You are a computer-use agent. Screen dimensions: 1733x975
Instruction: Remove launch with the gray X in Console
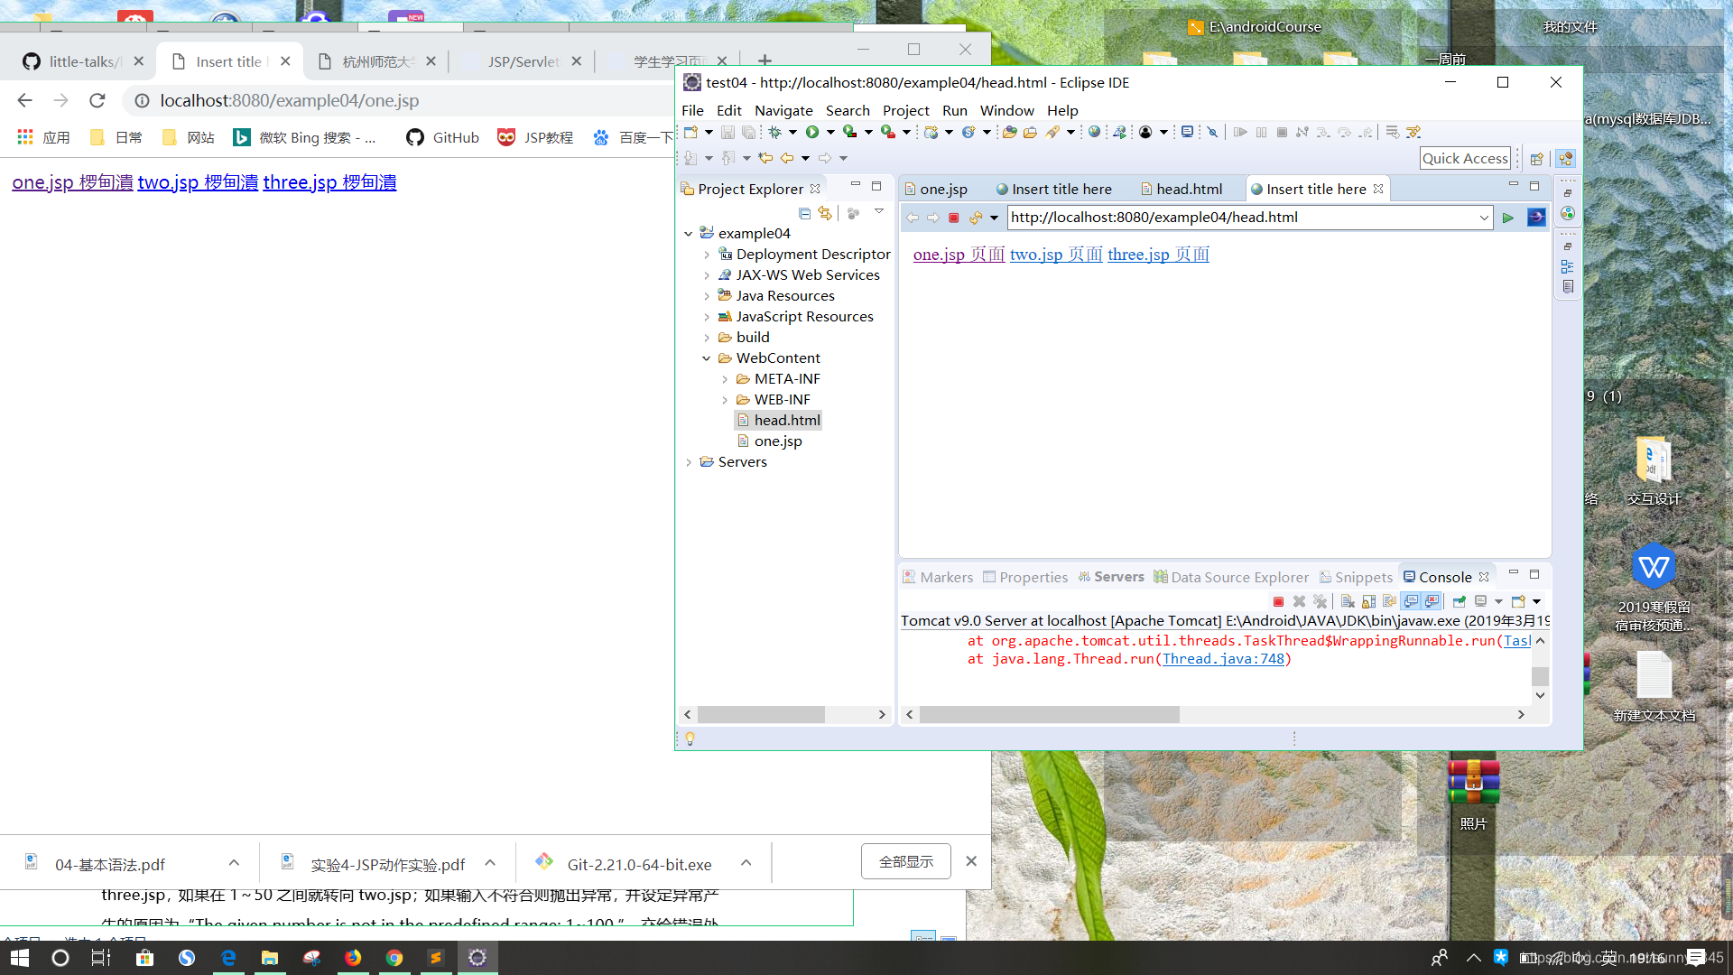click(1299, 601)
